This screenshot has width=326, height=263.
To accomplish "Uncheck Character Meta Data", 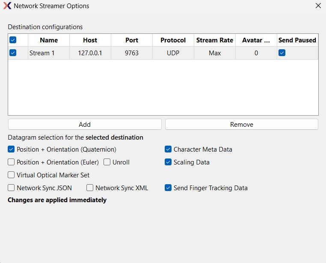I will click(168, 149).
